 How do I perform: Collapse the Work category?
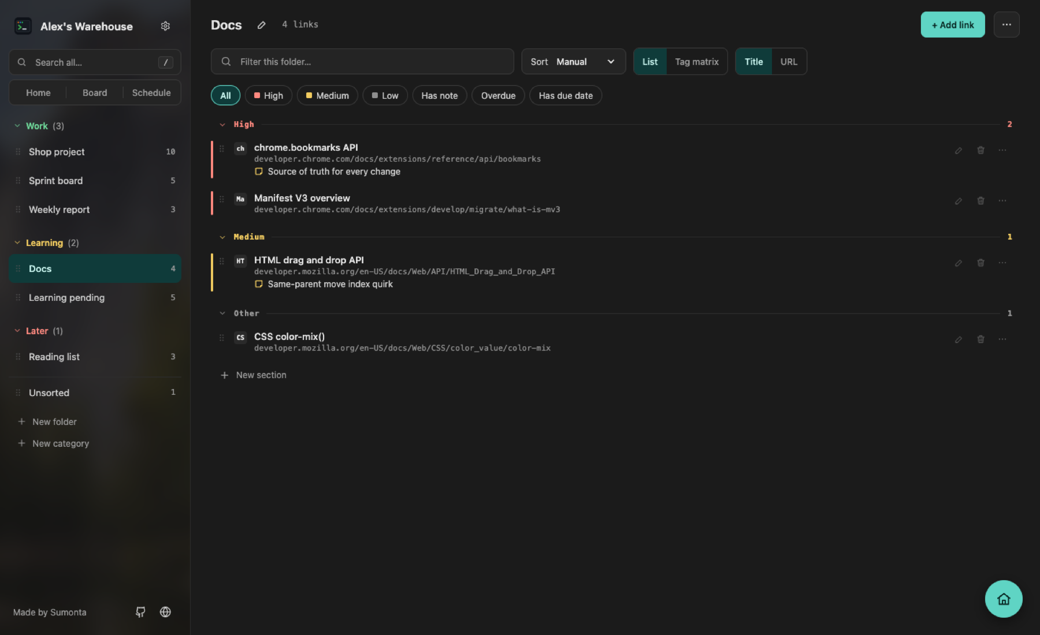pos(17,126)
